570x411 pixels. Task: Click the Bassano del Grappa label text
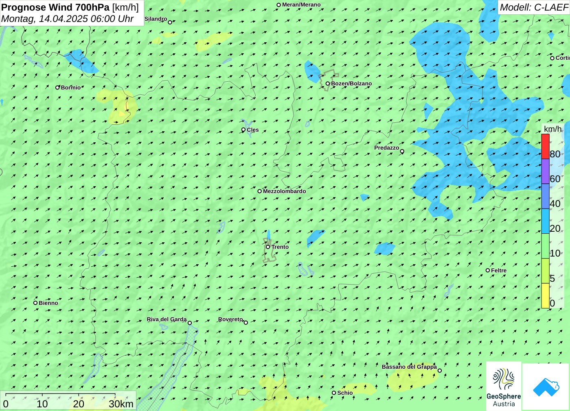[x=409, y=367]
